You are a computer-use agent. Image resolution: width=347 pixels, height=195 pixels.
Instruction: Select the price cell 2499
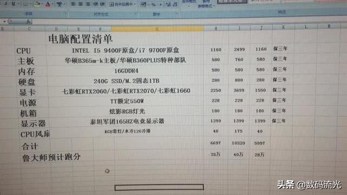coord(239,49)
